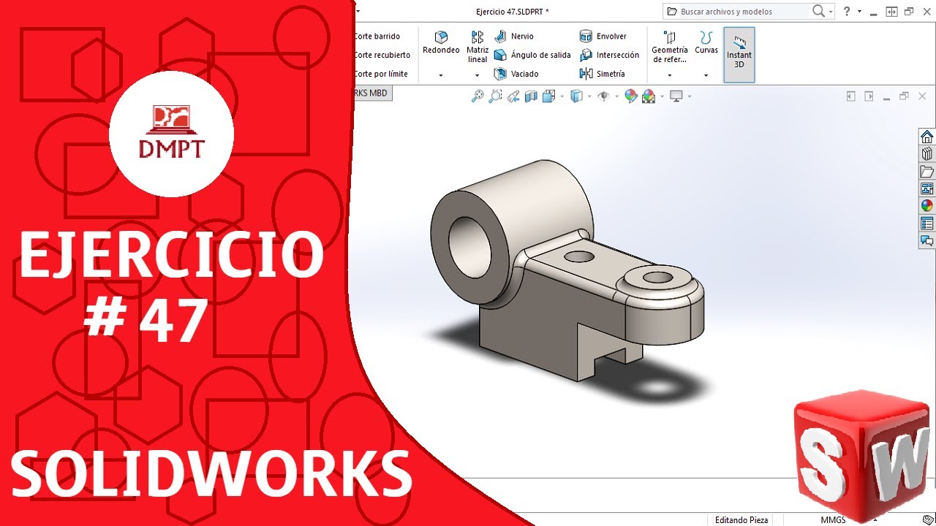Expand the View Orientation dropdown arrow

tap(562, 96)
